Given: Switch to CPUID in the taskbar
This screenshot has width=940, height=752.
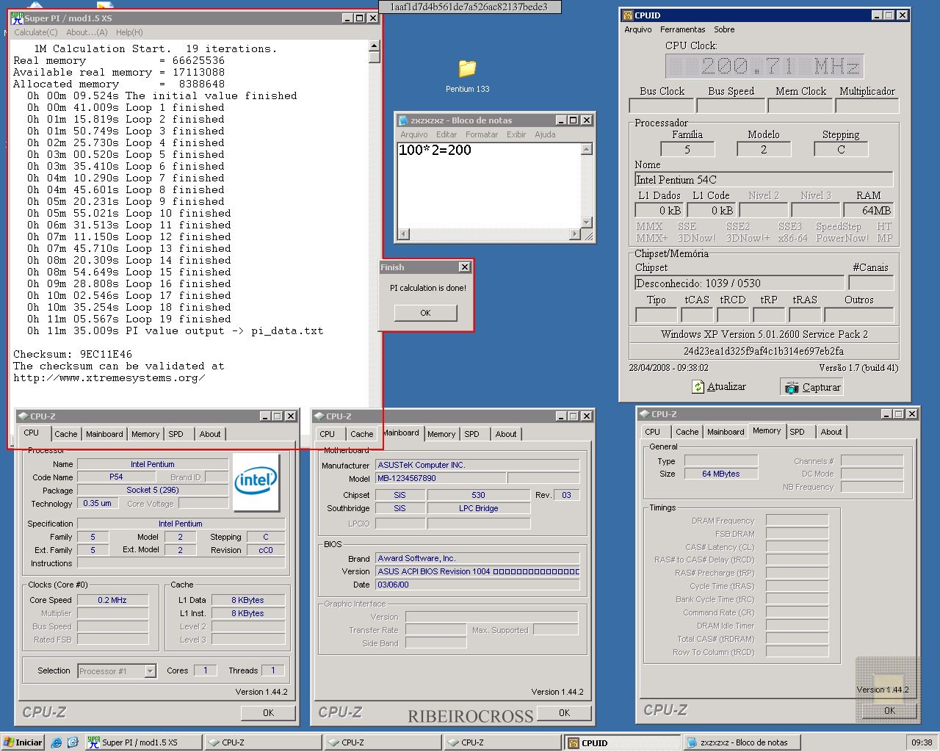Looking at the screenshot, I should [x=622, y=742].
